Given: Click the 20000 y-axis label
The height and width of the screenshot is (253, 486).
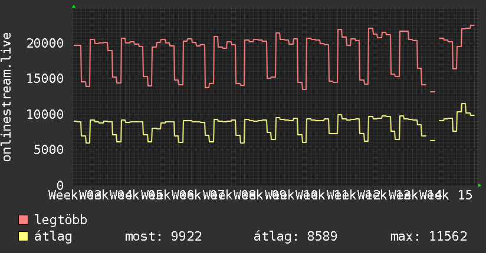Looking at the screenshot, I should tap(45, 43).
